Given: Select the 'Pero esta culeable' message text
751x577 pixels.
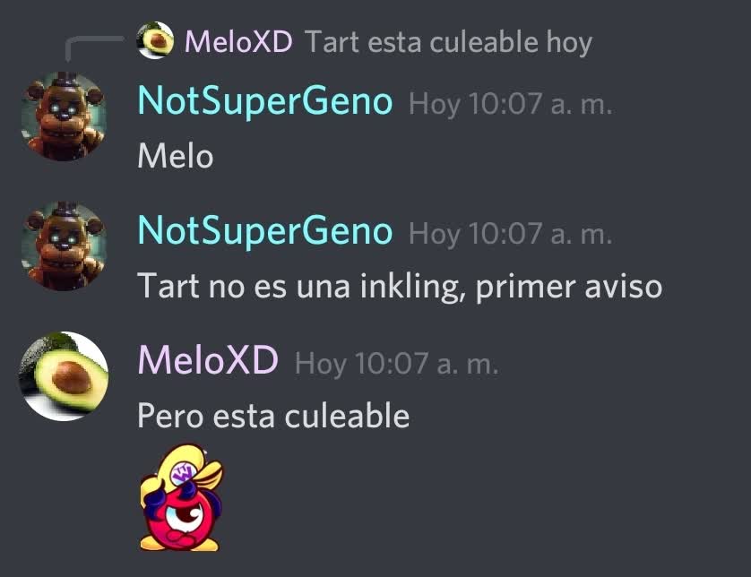Looking at the screenshot, I should pos(273,416).
